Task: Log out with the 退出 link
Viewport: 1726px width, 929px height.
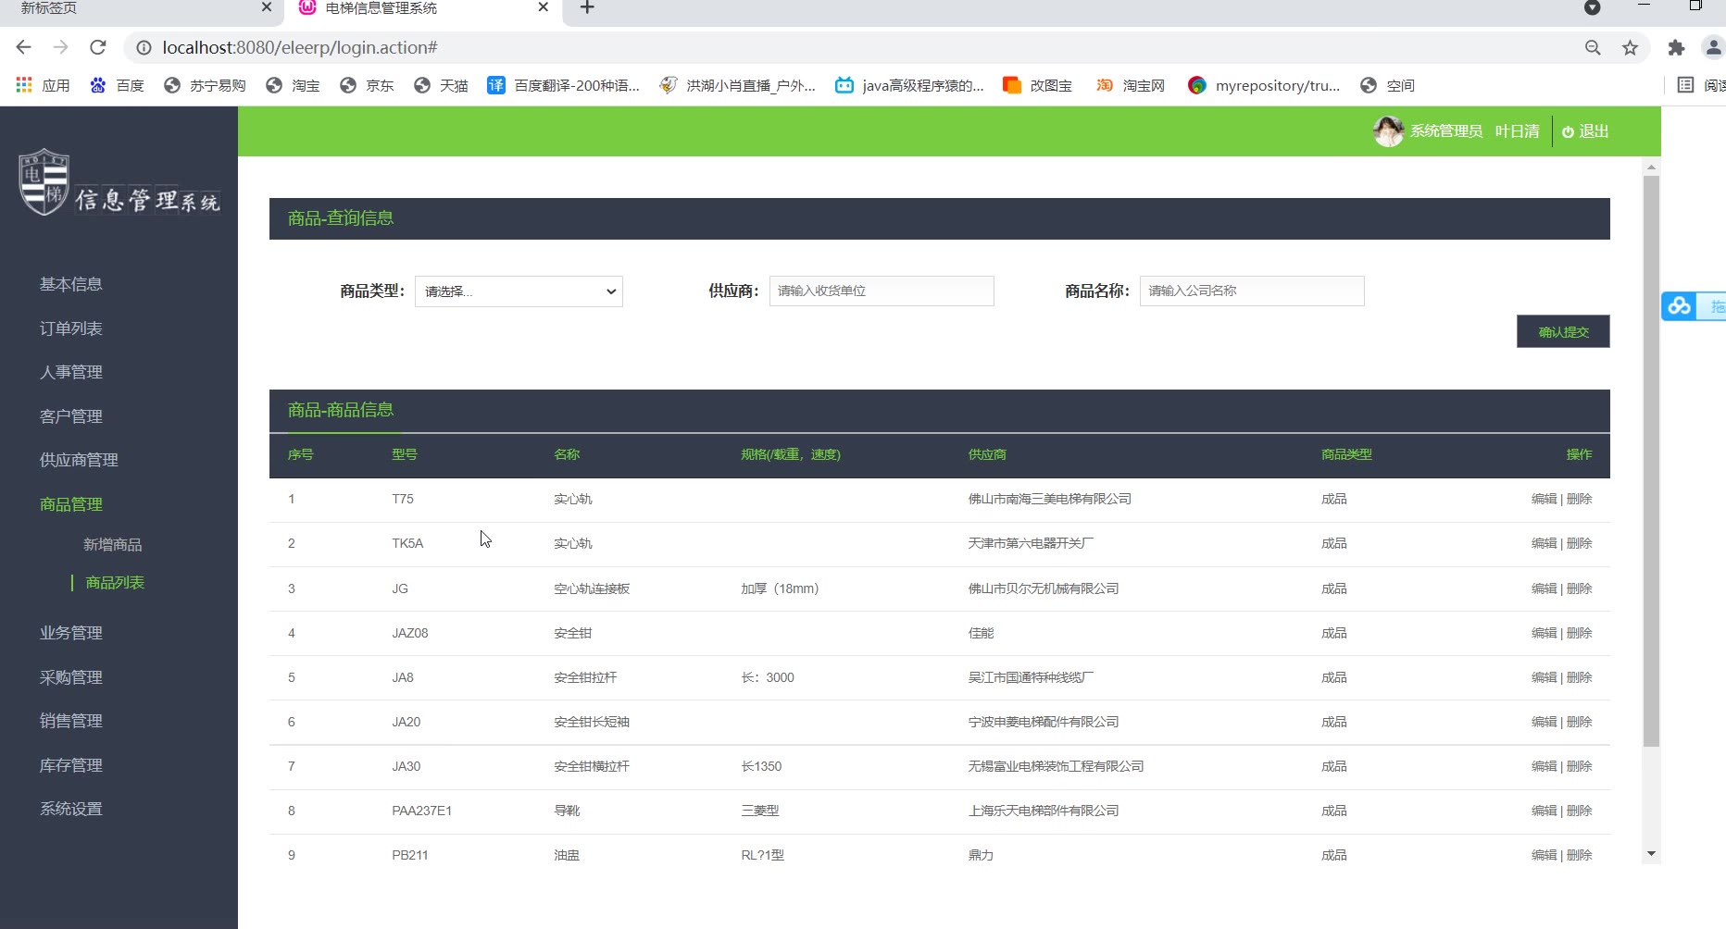Action: click(x=1585, y=131)
